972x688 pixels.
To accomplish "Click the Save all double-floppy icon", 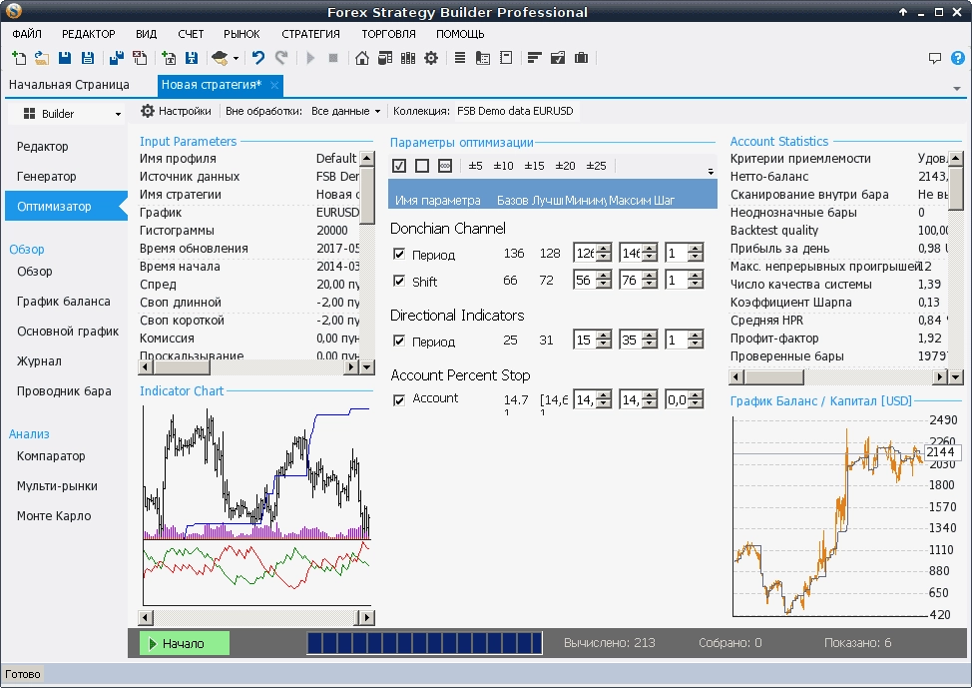I will (x=117, y=58).
